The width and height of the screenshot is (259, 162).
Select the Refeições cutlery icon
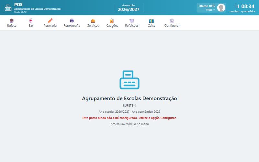(x=132, y=21)
